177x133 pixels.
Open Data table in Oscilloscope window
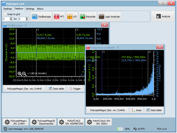coord(56,89)
